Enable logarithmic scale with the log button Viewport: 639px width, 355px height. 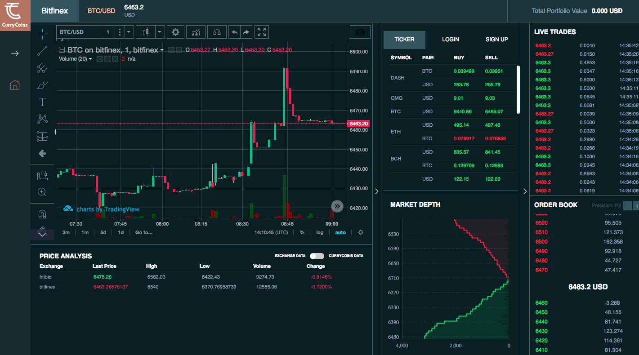(x=319, y=232)
